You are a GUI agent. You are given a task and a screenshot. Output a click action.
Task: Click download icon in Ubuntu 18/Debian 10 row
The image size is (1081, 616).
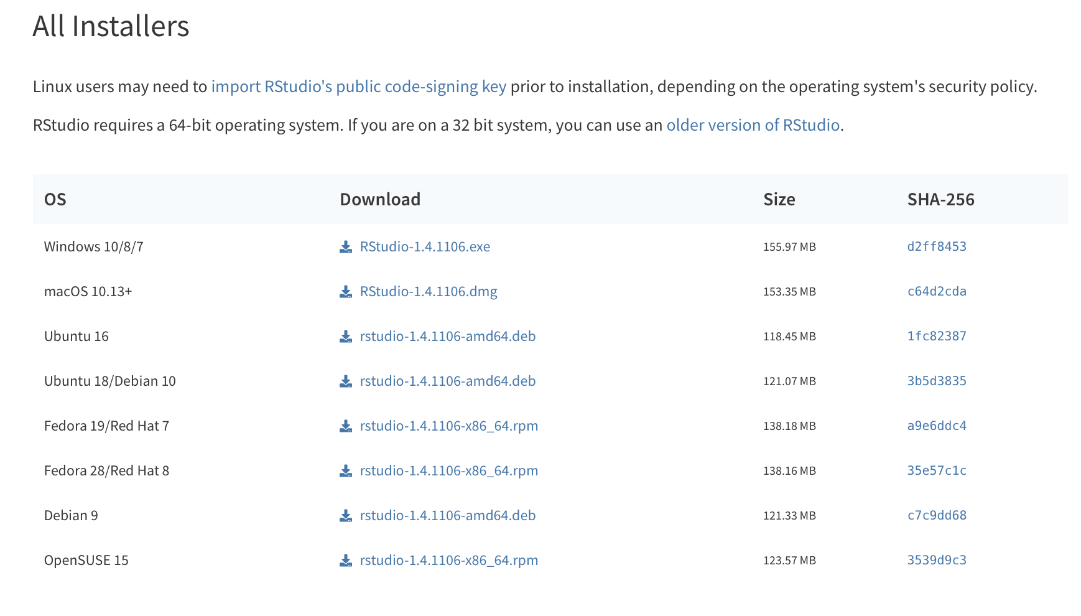point(346,381)
